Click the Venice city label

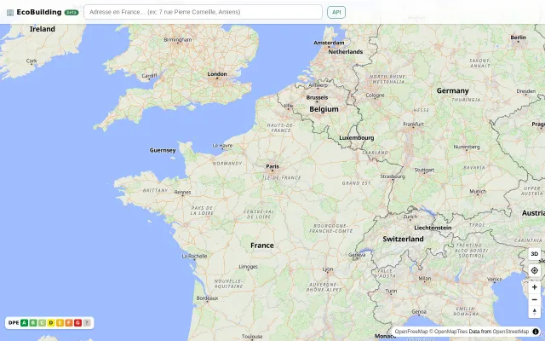tap(495, 279)
